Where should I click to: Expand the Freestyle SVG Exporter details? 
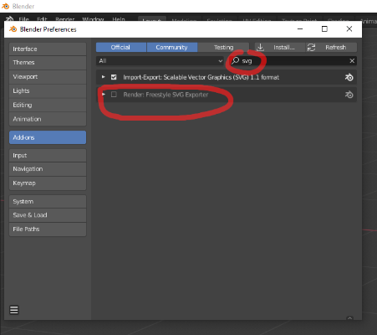(104, 95)
